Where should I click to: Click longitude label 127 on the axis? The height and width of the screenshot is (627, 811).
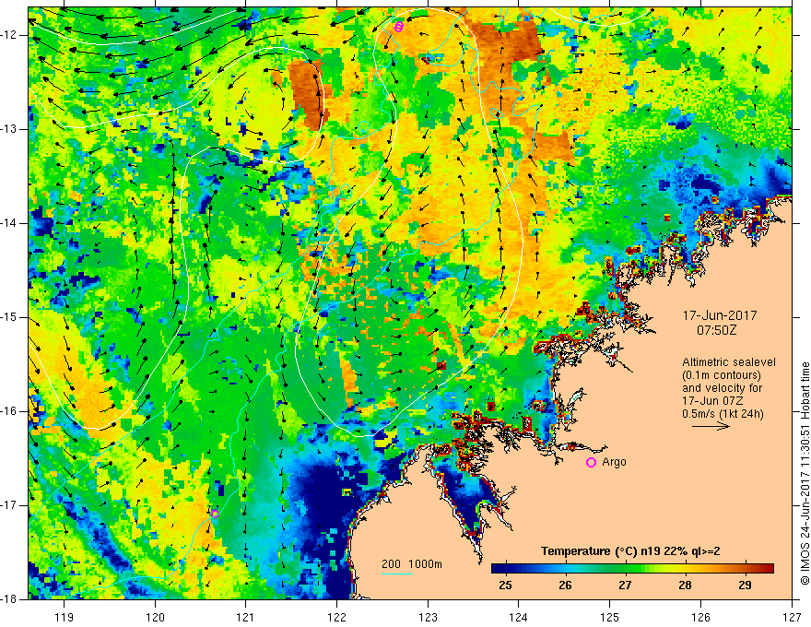792,617
